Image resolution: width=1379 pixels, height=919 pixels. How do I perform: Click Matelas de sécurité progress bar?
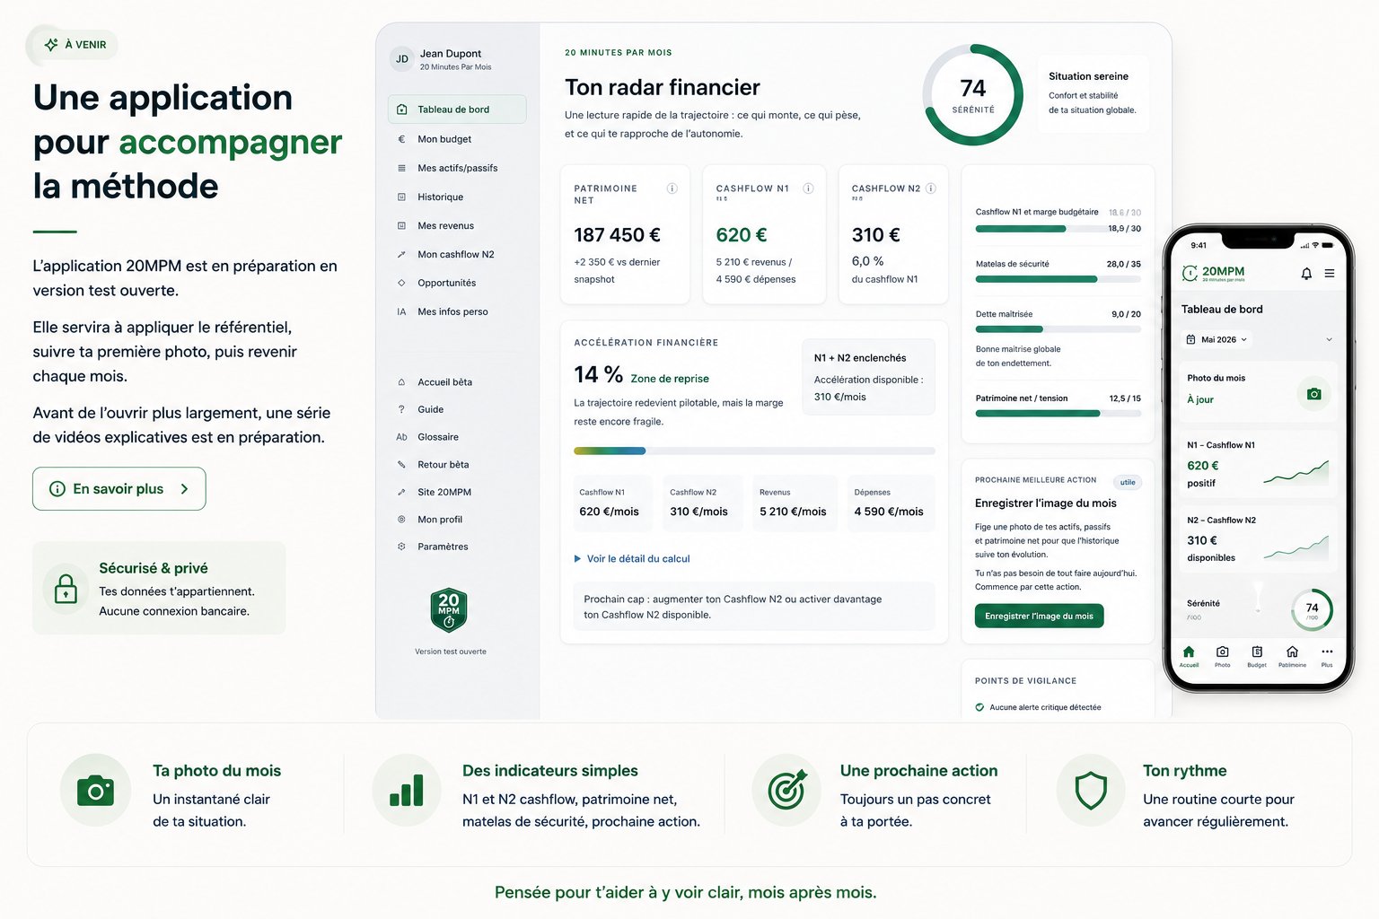[x=1058, y=279]
